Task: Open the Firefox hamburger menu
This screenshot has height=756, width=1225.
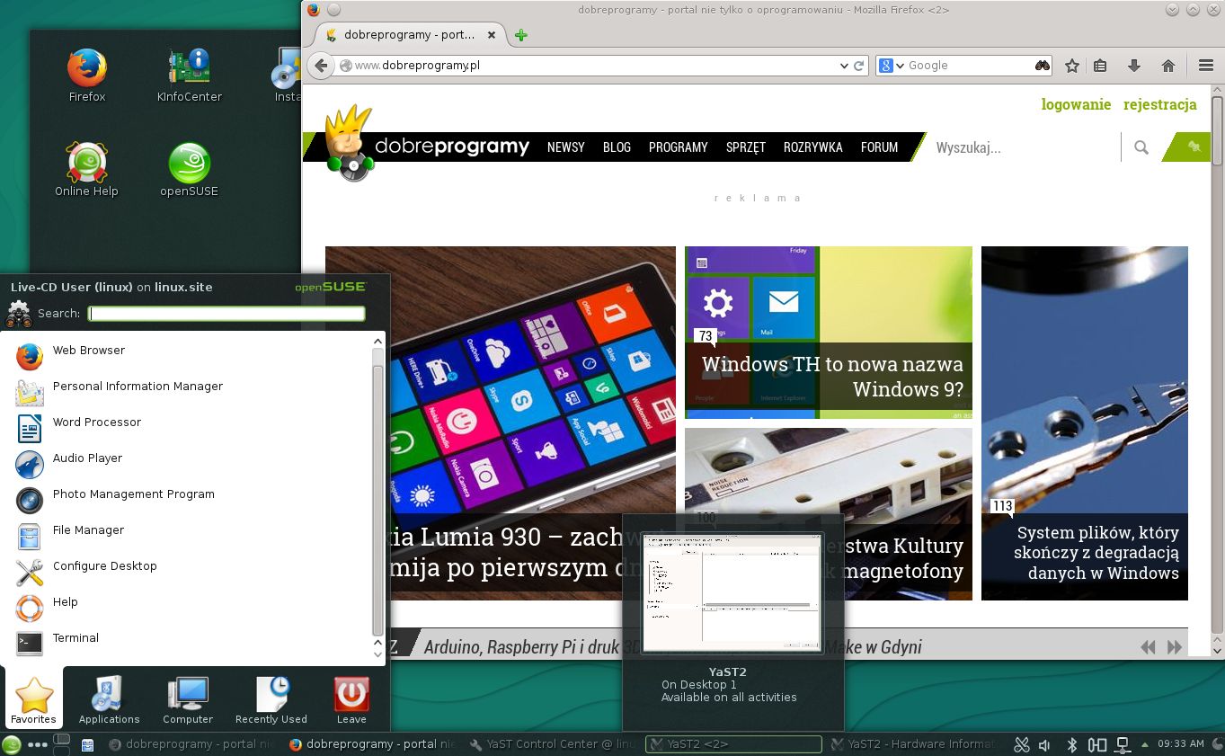Action: tap(1206, 66)
